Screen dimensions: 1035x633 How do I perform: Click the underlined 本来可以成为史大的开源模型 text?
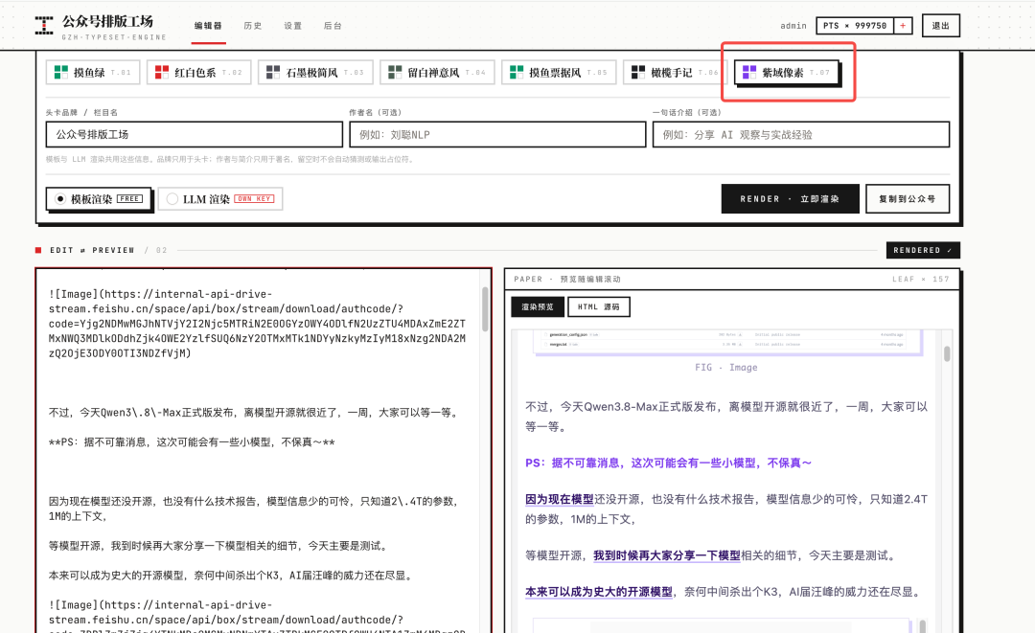click(599, 592)
